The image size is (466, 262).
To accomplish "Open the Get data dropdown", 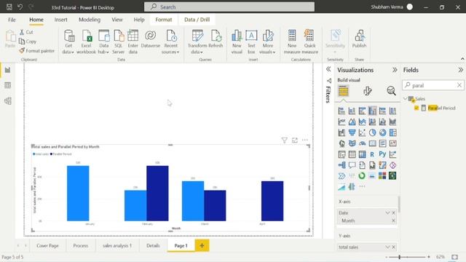I will pos(68,42).
